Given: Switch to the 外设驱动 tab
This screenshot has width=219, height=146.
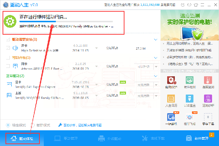Looking at the screenshot, I should (109, 138).
